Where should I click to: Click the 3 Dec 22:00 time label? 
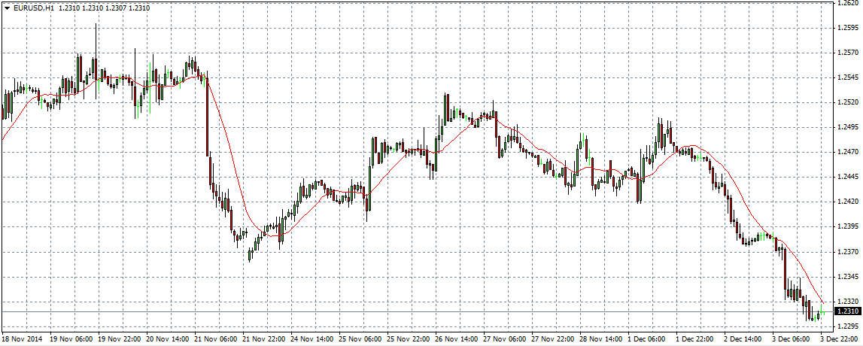tap(840, 339)
